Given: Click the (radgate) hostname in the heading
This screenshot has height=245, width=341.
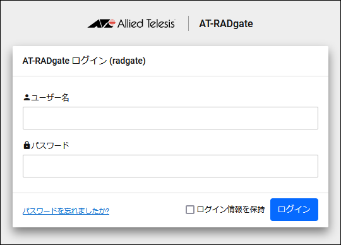Looking at the screenshot, I should pos(128,61).
